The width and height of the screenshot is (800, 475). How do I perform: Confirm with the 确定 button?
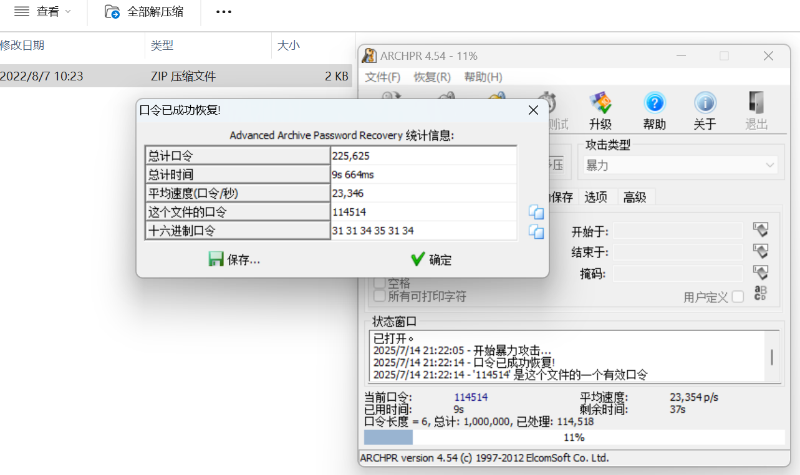pyautogui.click(x=431, y=260)
